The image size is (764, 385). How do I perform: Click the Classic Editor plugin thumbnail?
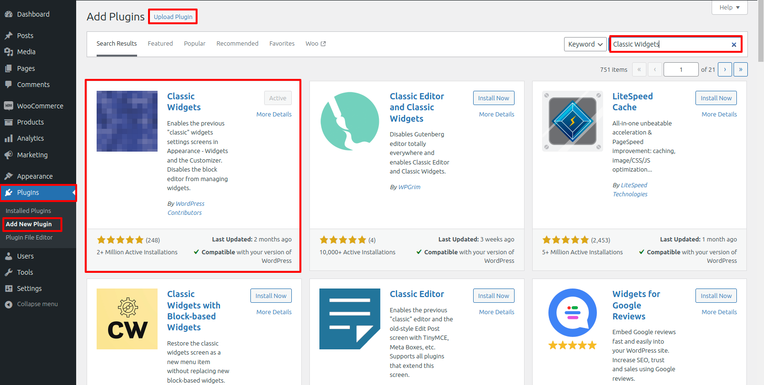tap(349, 319)
